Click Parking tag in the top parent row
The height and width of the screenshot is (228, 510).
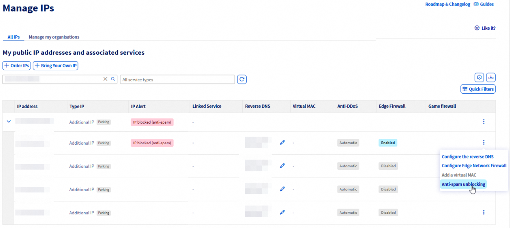click(x=104, y=122)
